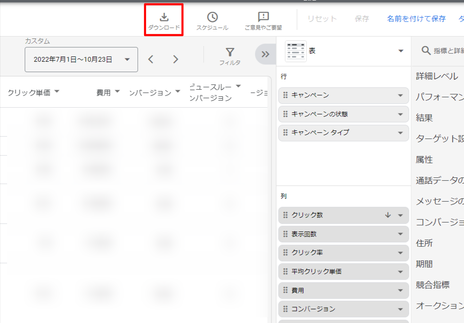This screenshot has height=323, width=464.
Task: Open キャンペーン row chip dropdown arrow
Action: pos(400,95)
